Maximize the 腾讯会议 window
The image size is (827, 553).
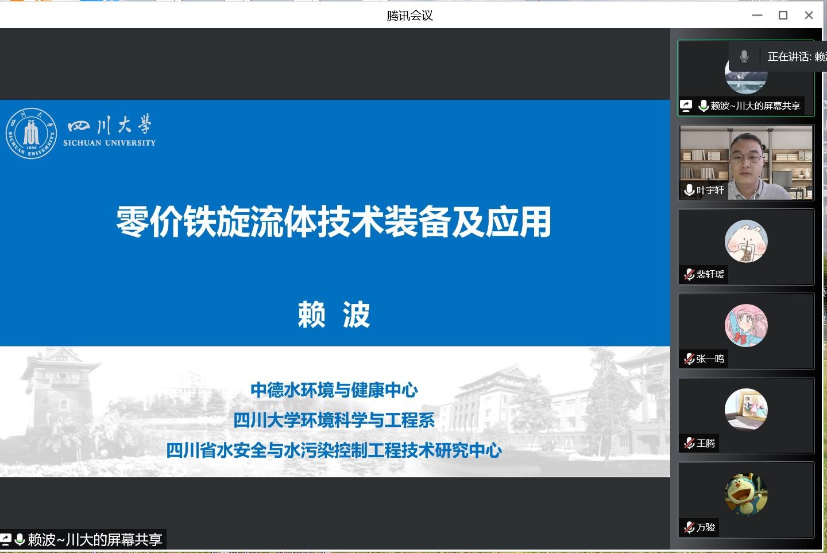tap(783, 15)
